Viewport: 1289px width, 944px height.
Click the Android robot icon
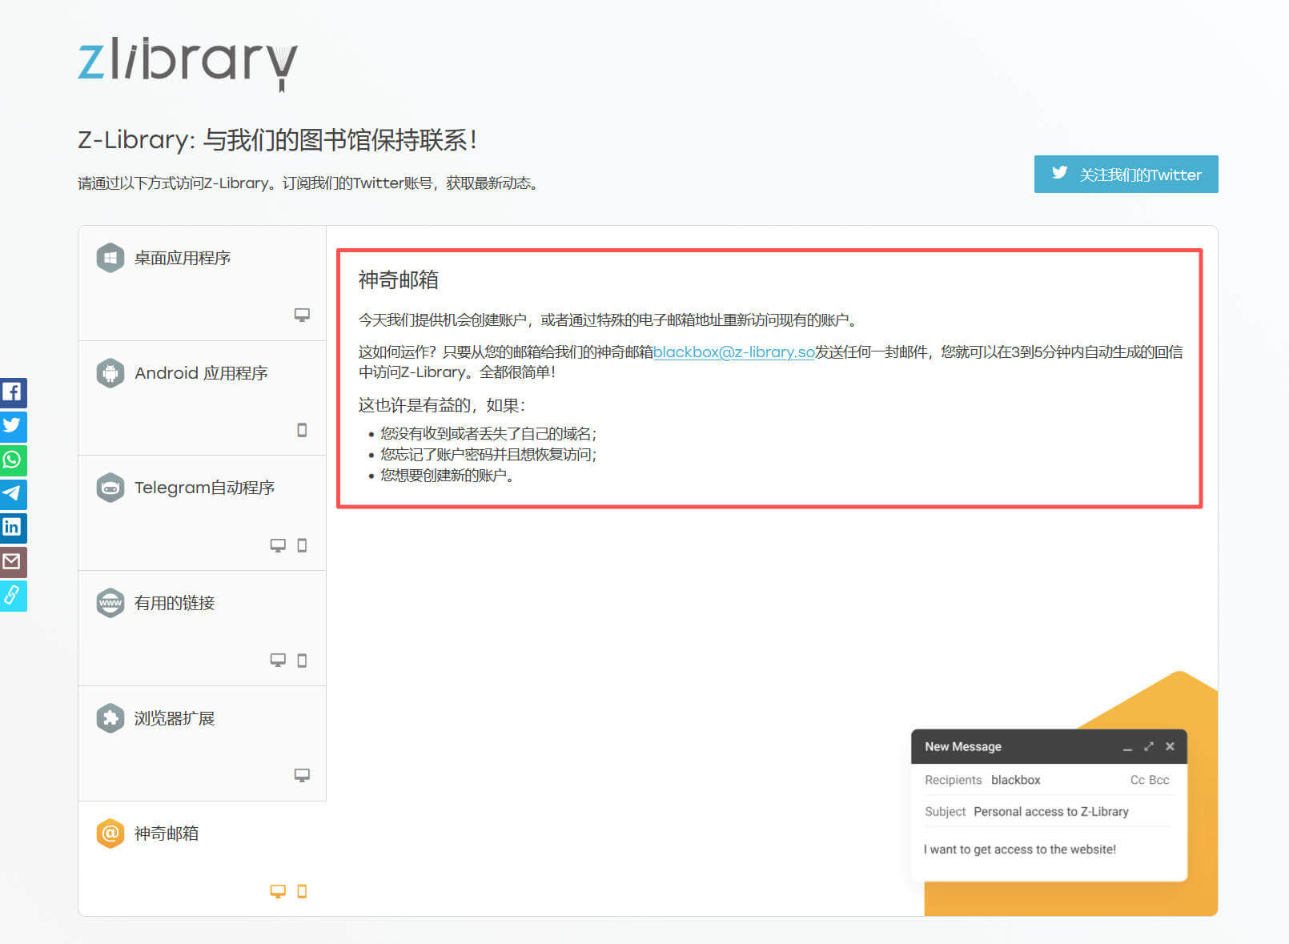point(110,372)
